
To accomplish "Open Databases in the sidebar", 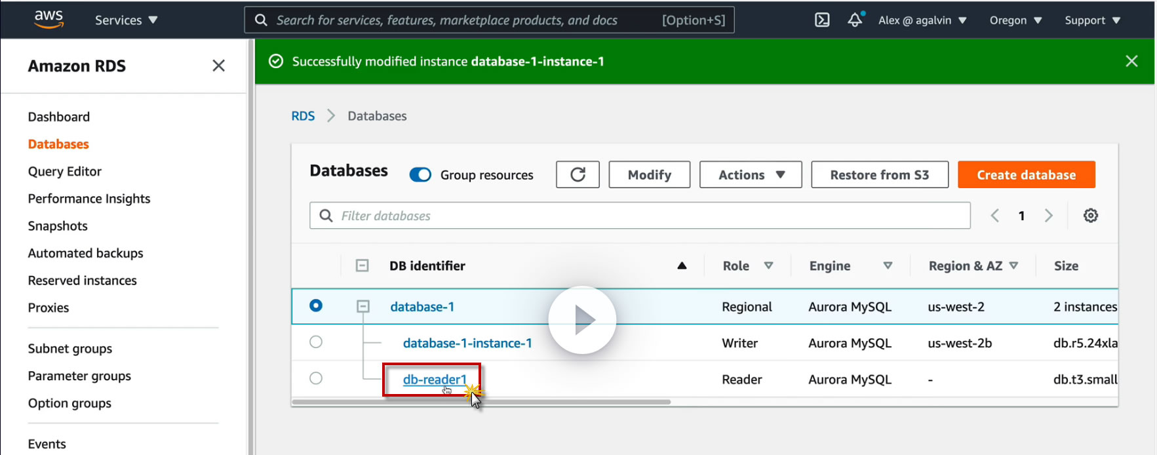I will [x=58, y=144].
